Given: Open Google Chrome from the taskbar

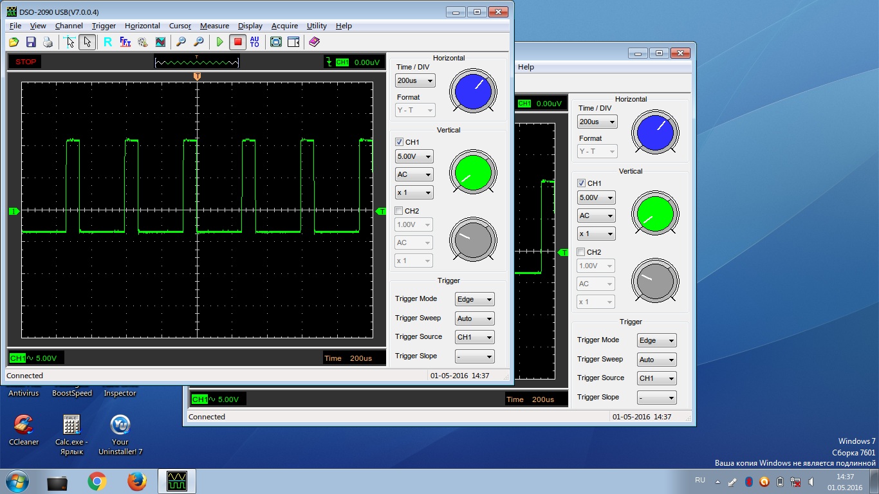Looking at the screenshot, I should coord(97,481).
